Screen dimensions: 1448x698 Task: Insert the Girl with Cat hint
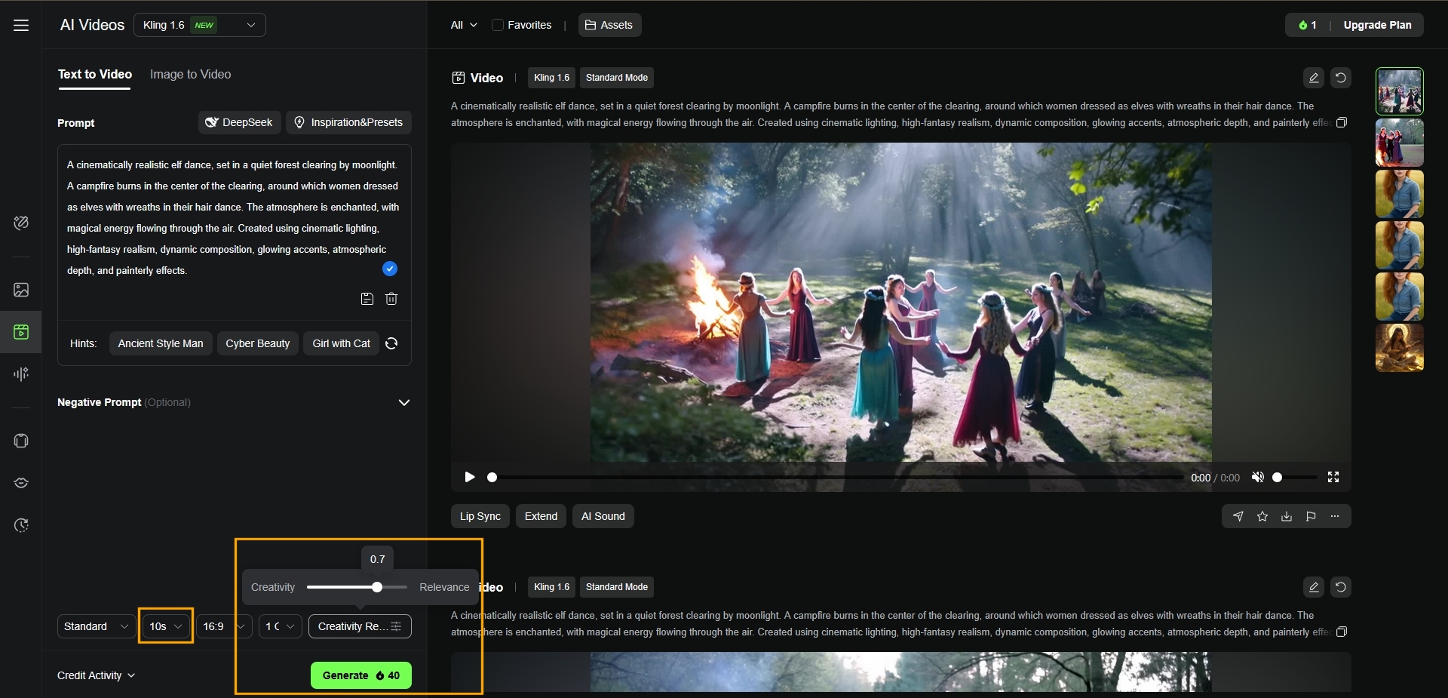[x=342, y=343]
